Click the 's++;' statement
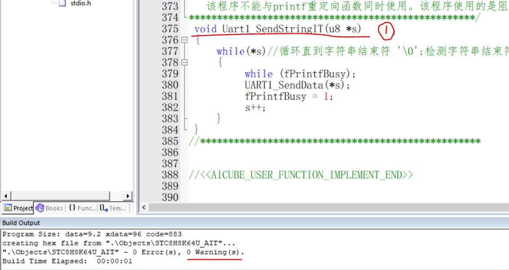The width and height of the screenshot is (509, 270). [x=255, y=108]
